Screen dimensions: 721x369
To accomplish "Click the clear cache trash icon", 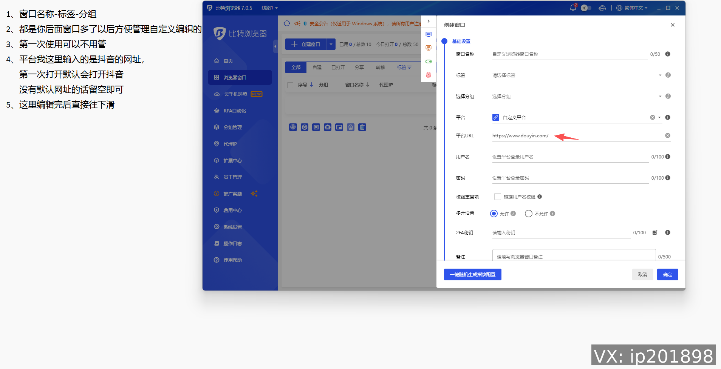I will click(351, 127).
